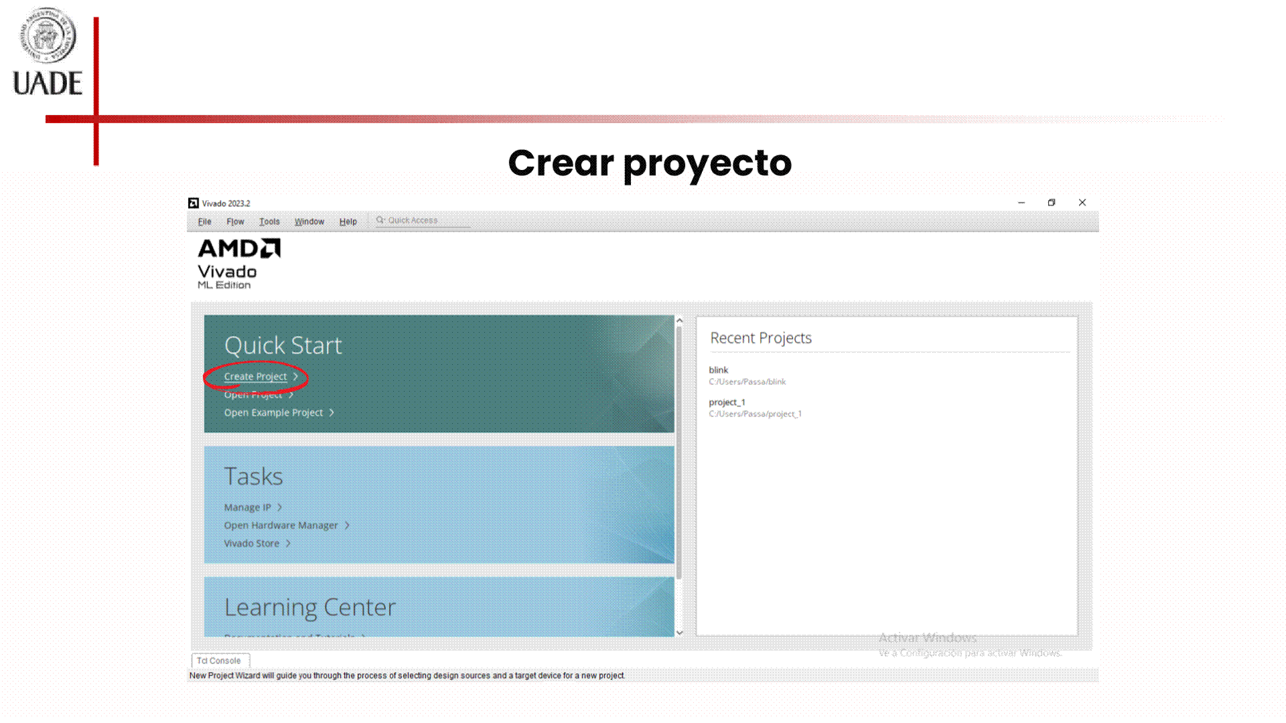Click the scroll up arrow of start page
The image size is (1286, 723).
(679, 321)
